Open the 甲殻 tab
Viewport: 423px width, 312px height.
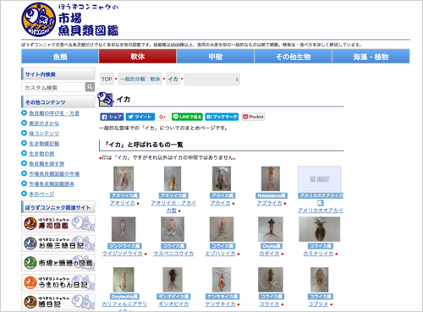[x=216, y=57]
